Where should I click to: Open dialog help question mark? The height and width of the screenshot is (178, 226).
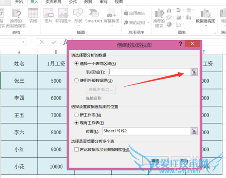click(x=180, y=44)
